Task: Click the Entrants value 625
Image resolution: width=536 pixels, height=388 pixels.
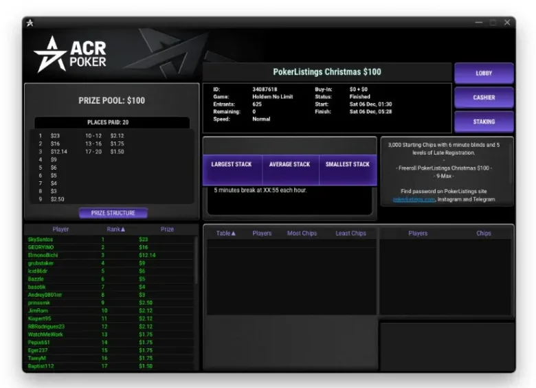Action: (x=257, y=104)
